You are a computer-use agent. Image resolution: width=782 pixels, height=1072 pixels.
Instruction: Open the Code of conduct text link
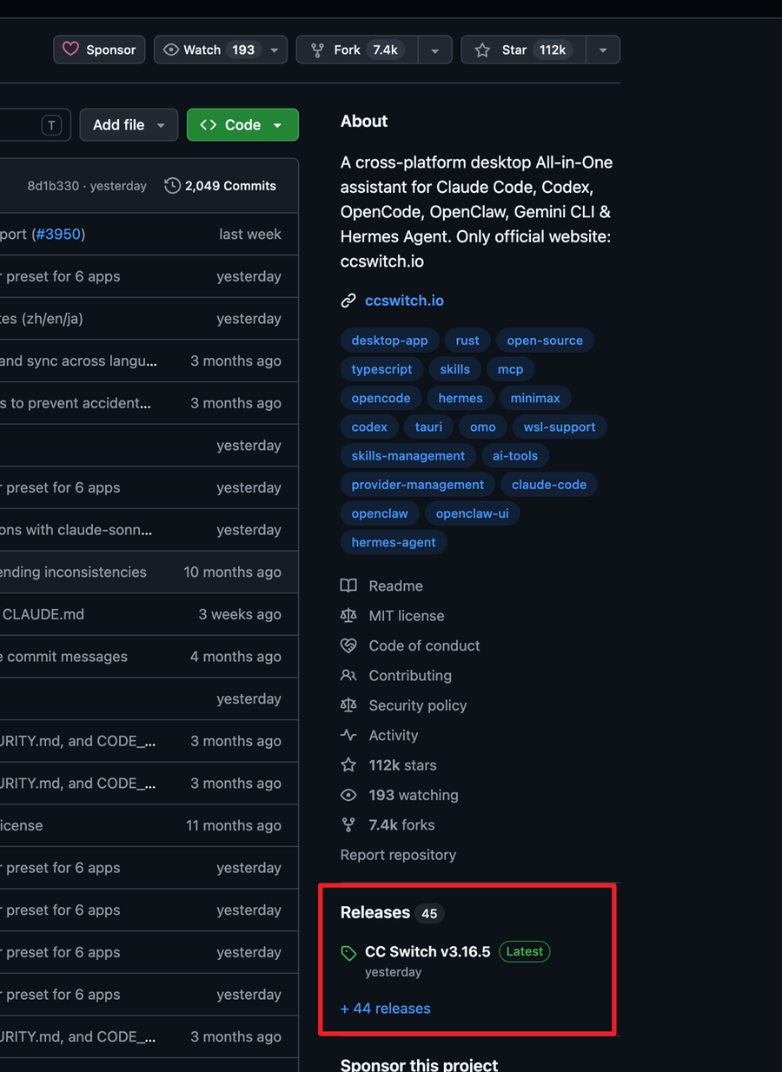[424, 645]
